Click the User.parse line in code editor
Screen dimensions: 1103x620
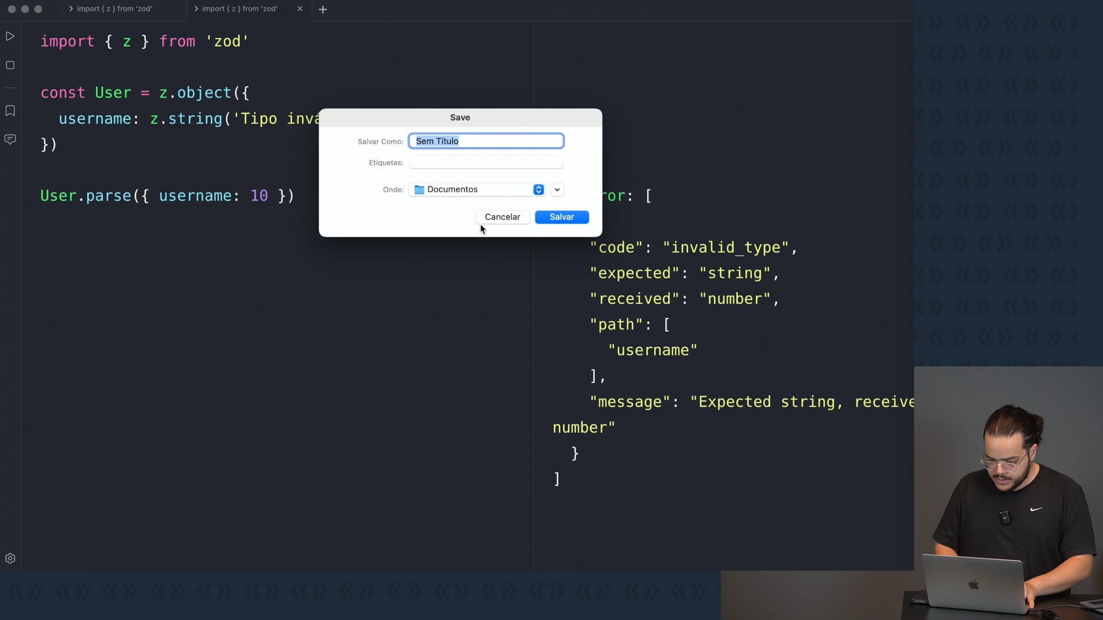coord(167,196)
